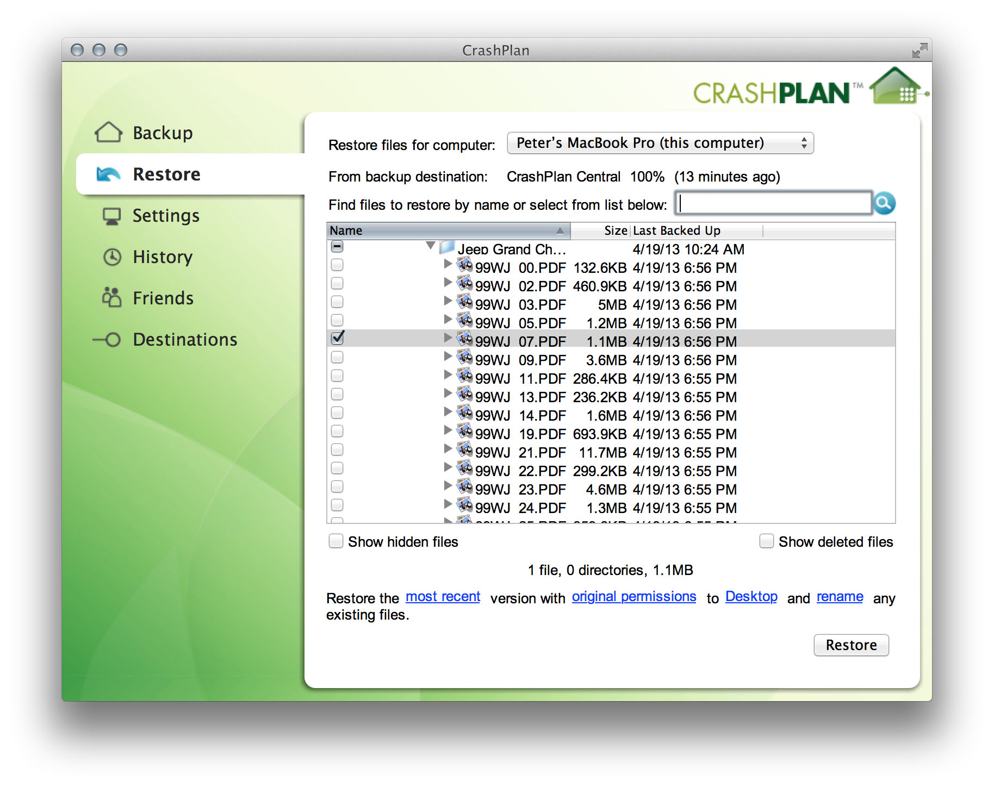994x787 pixels.
Task: Check the box for 99WJ 00.PDF
Action: [x=337, y=265]
